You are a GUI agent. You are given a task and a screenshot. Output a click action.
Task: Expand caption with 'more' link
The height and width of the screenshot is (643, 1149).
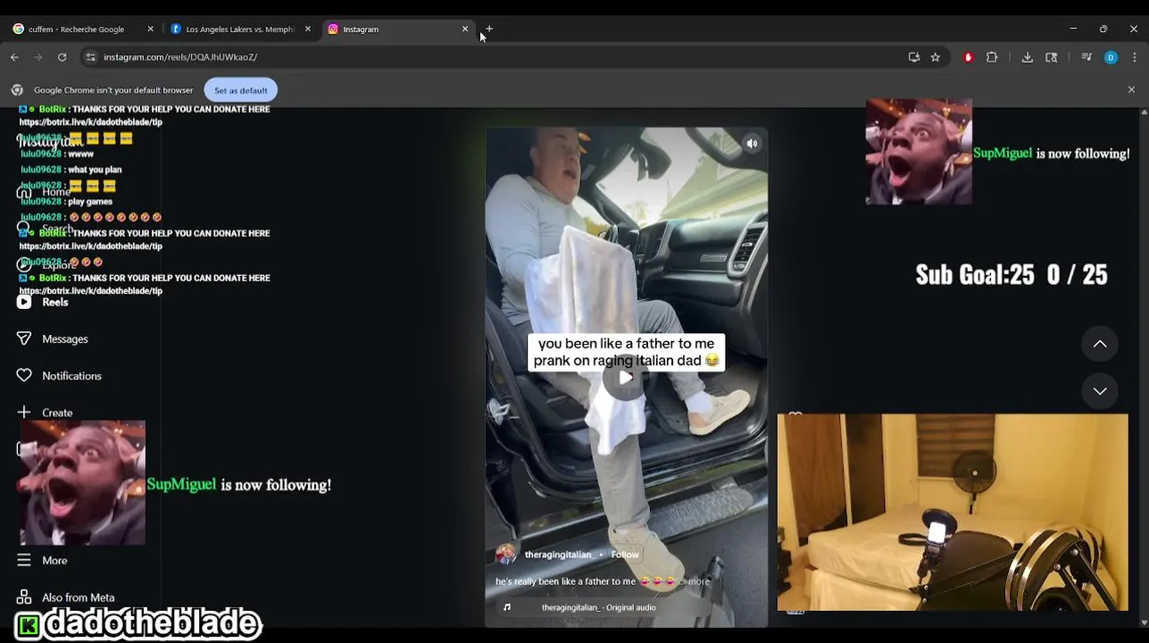(698, 581)
